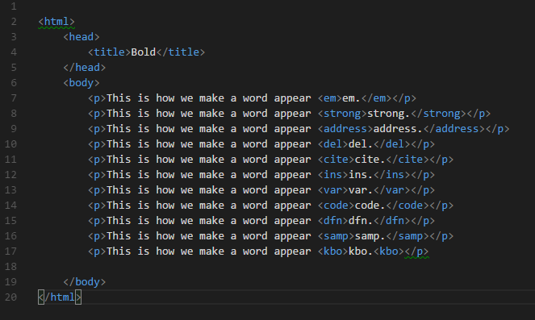Click the opening html tag on line 2

point(56,22)
